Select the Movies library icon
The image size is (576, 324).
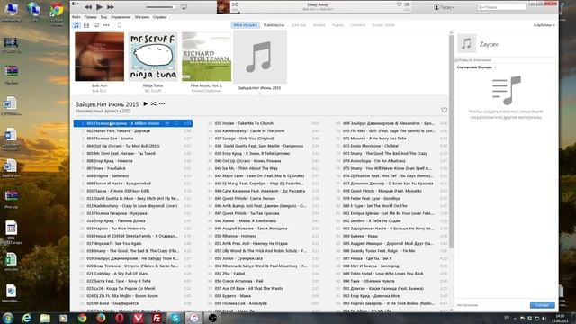[86, 25]
